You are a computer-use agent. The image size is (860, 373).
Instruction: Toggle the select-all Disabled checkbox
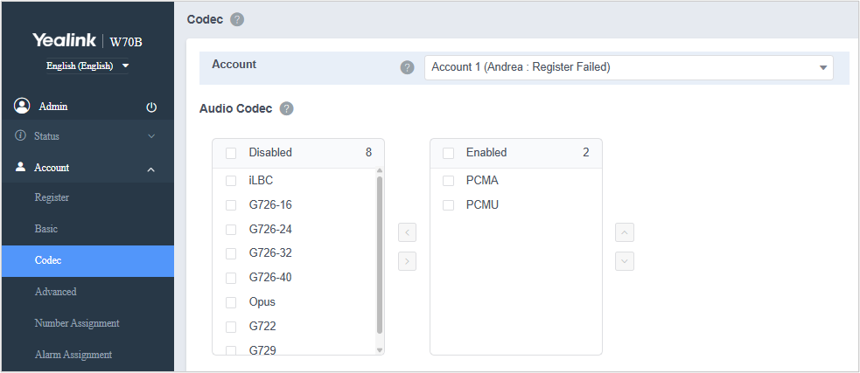coord(231,153)
